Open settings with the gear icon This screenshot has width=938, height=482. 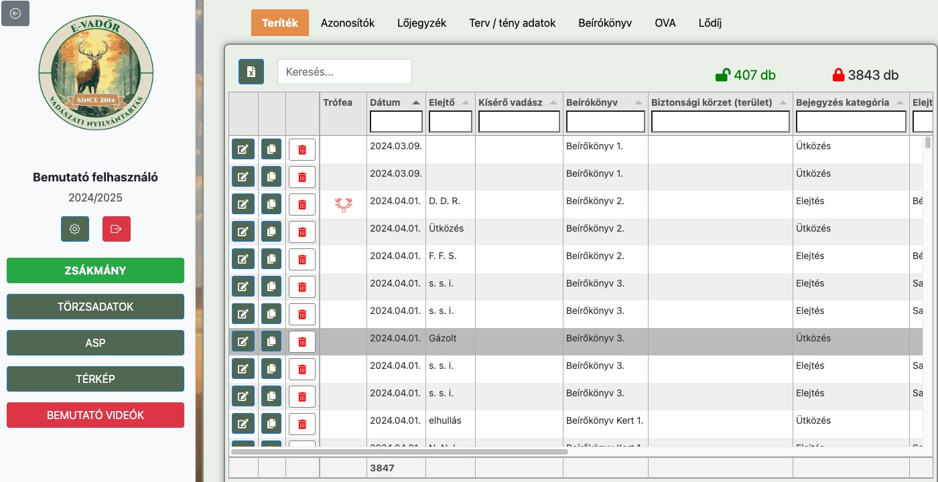click(x=75, y=229)
